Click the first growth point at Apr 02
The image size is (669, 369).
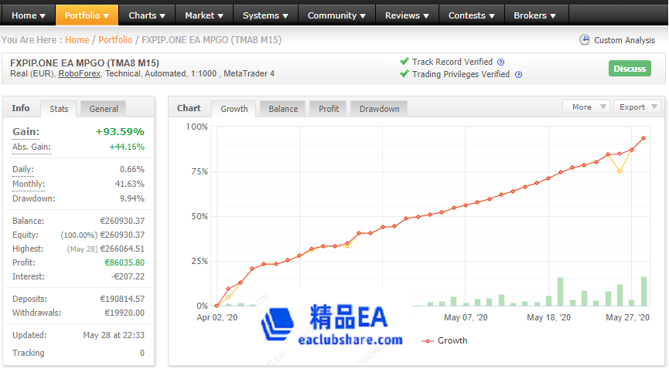[217, 306]
